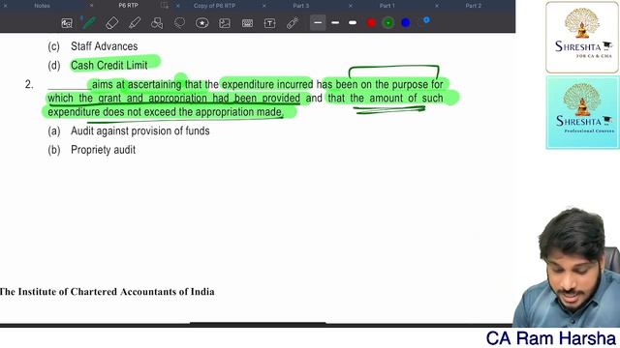Click the Shreshta Professional Courses logo
The width and height of the screenshot is (620, 348).
pos(582,112)
